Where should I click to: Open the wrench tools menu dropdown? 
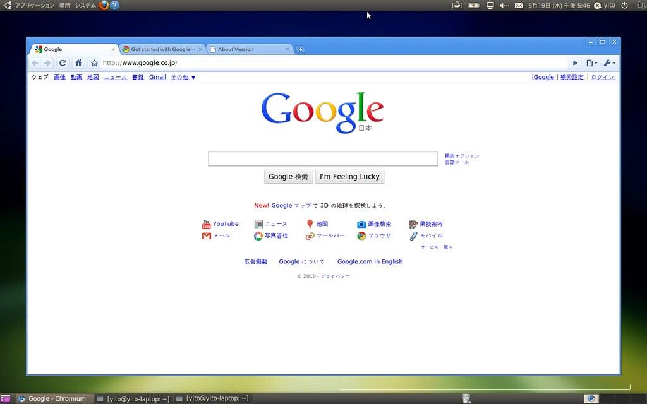point(610,63)
